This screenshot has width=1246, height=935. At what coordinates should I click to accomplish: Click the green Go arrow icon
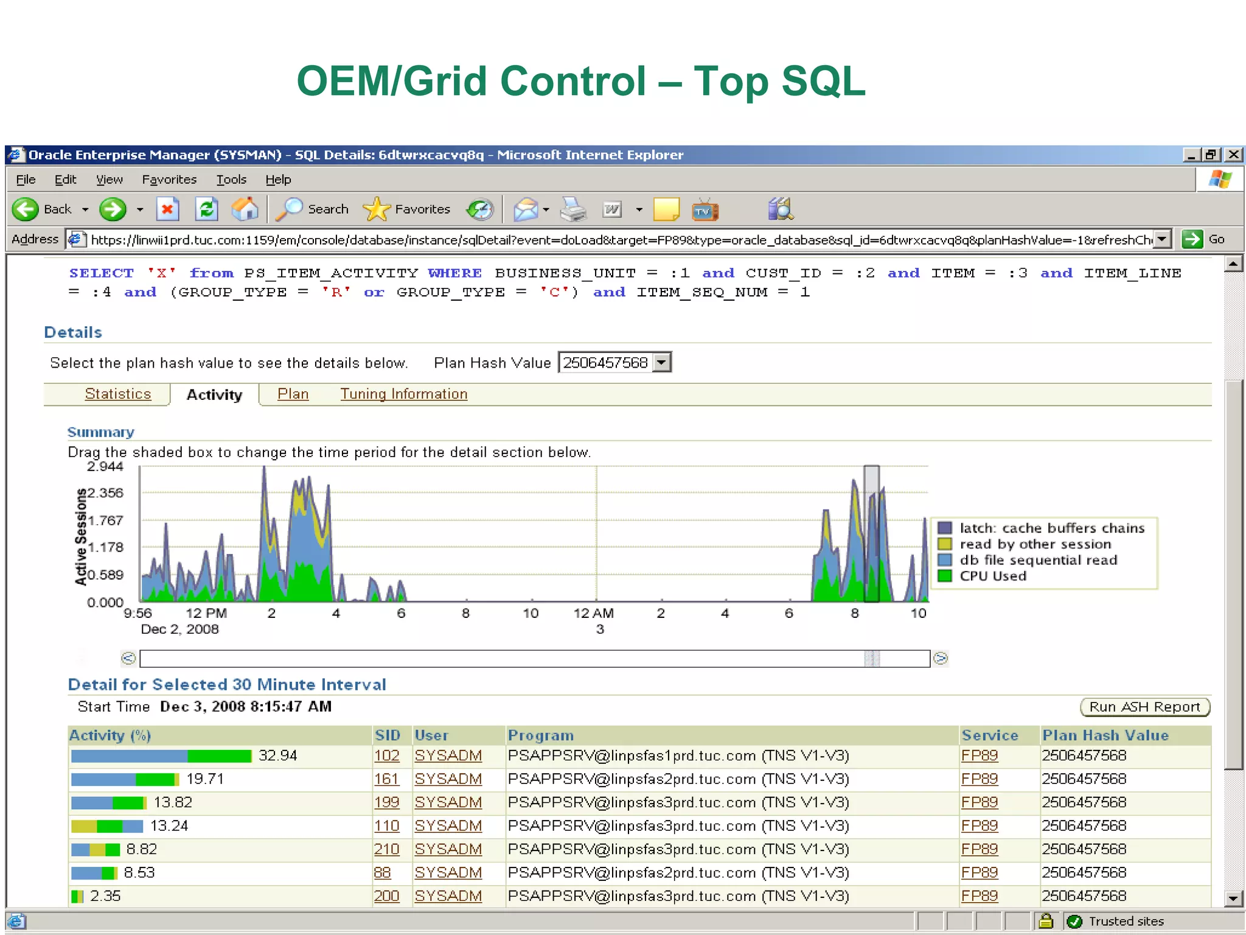point(1192,239)
